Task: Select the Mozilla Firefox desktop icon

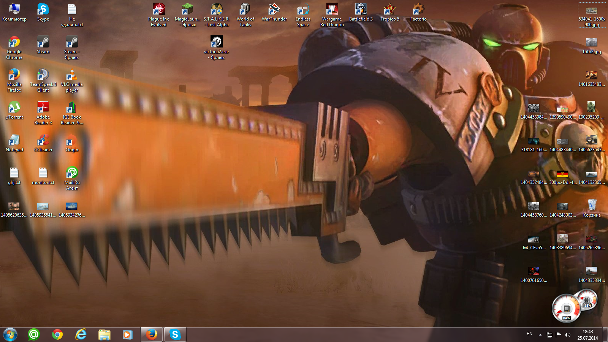Action: pos(14,81)
